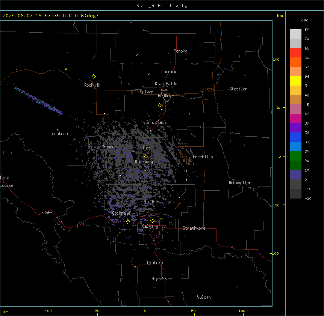
Task: Click the Drumheller label
Action: pos(240,183)
